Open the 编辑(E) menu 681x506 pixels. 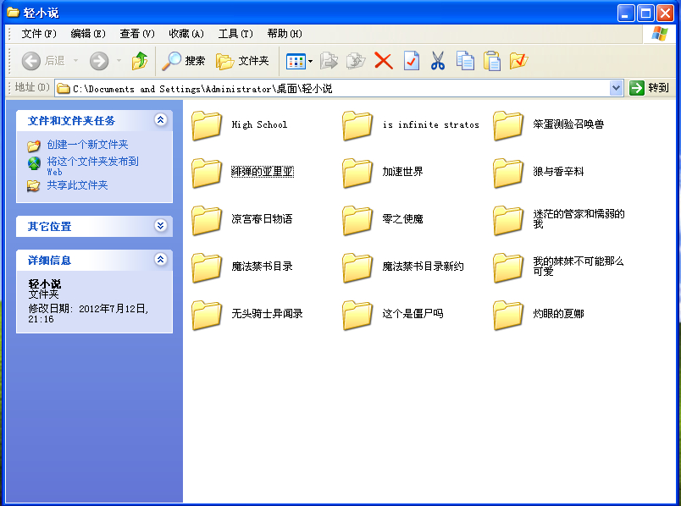(88, 33)
